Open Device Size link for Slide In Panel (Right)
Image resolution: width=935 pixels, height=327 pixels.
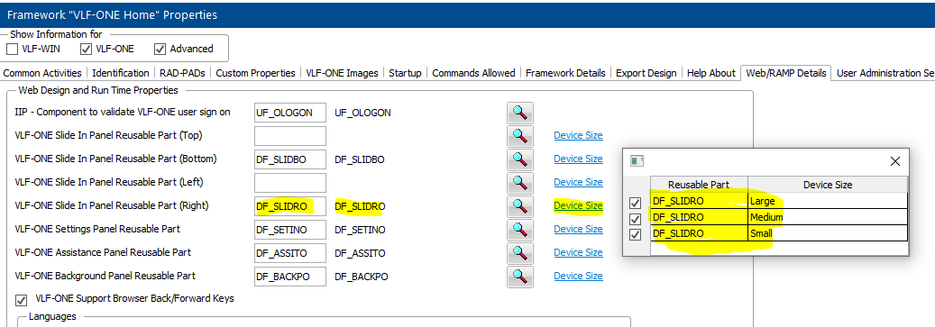(x=578, y=205)
